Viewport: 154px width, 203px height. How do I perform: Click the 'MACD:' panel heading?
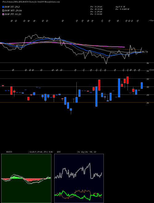(x=9, y=152)
